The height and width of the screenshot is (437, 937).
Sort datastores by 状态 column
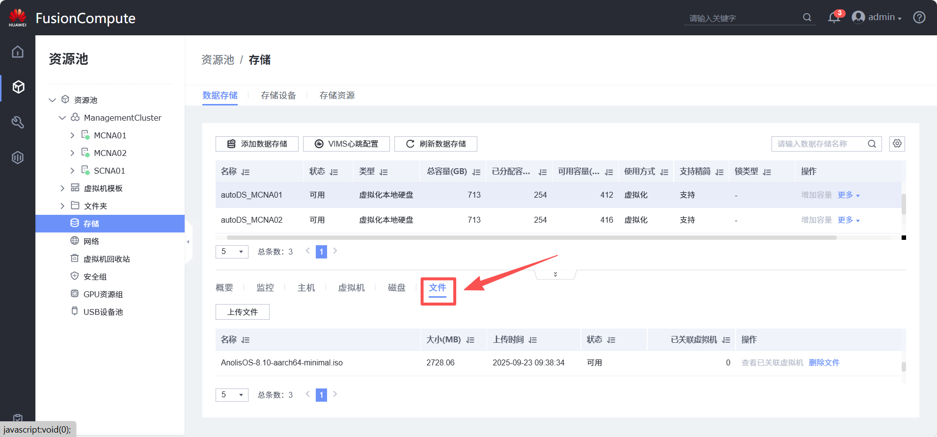click(x=334, y=172)
